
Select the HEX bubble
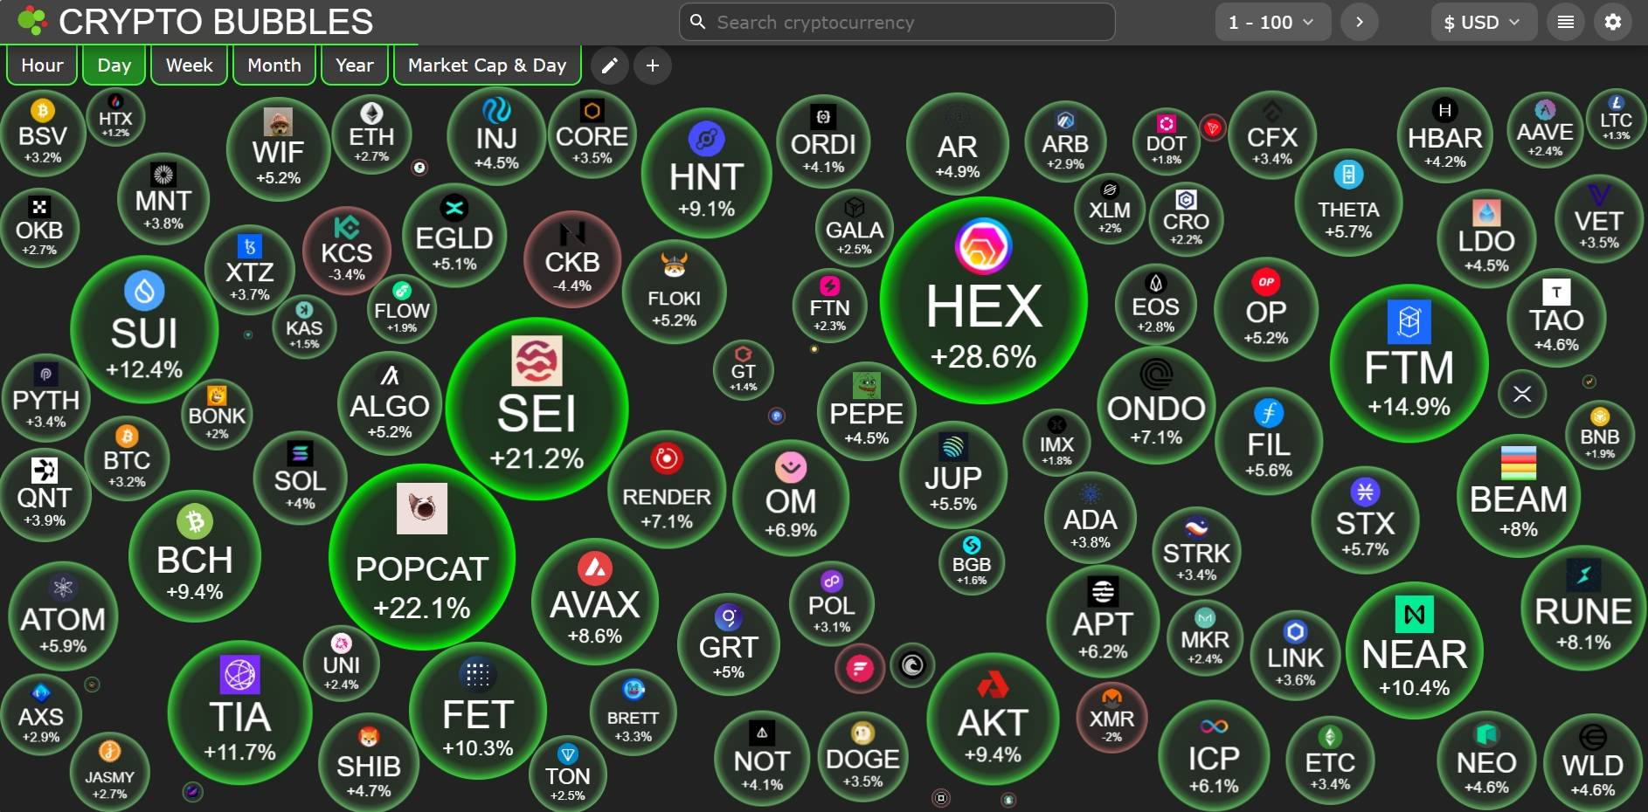(984, 300)
